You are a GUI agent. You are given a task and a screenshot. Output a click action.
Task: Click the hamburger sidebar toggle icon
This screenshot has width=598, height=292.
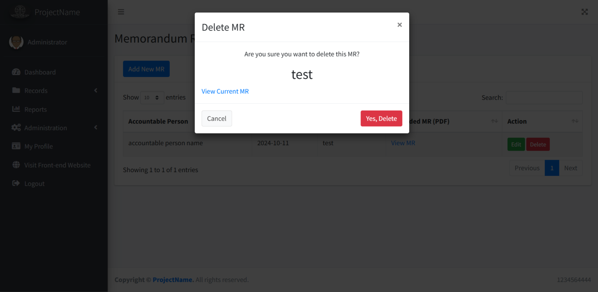(x=121, y=12)
